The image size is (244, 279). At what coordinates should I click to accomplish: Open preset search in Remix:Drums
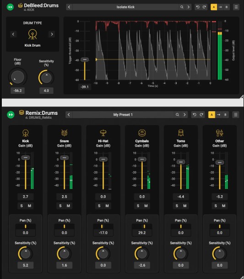(177, 115)
